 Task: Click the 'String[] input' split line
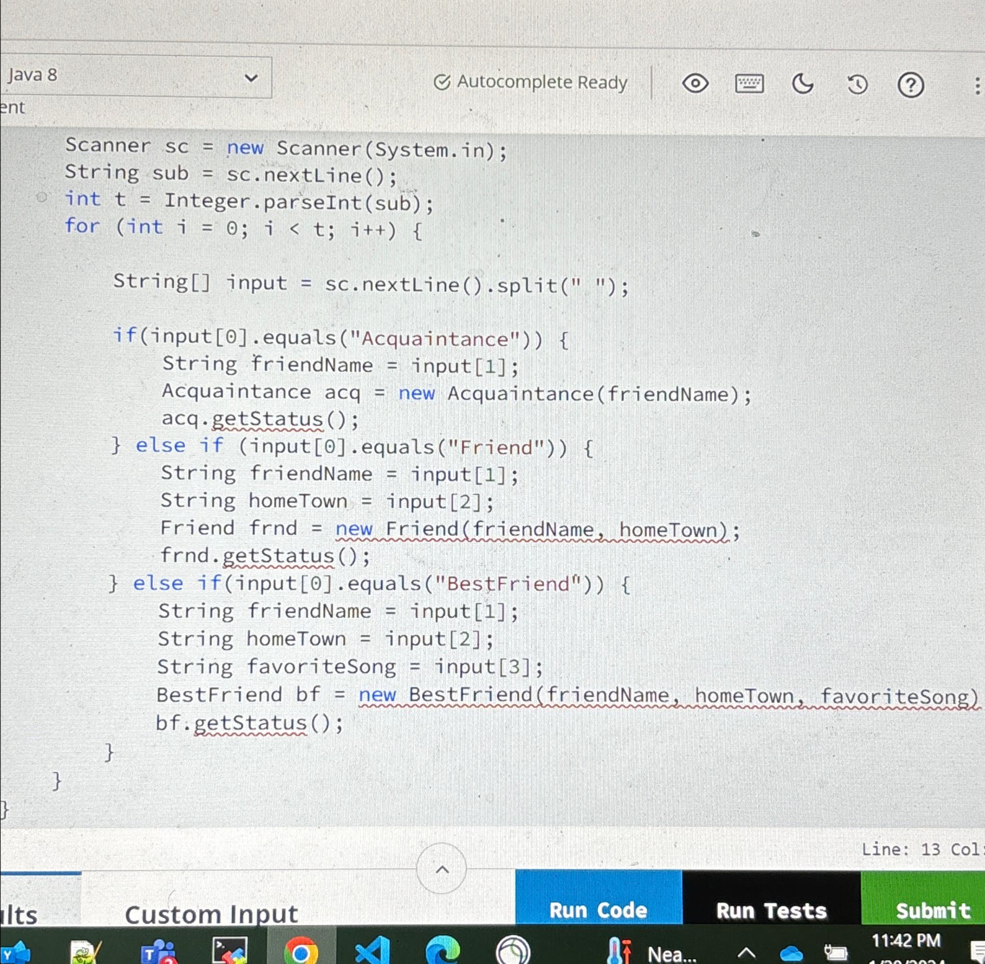pyautogui.click(x=371, y=284)
